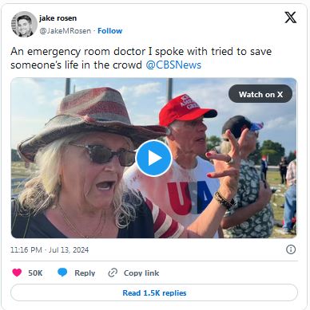
Task: Follow @JakeMRosen
Action: 109,31
